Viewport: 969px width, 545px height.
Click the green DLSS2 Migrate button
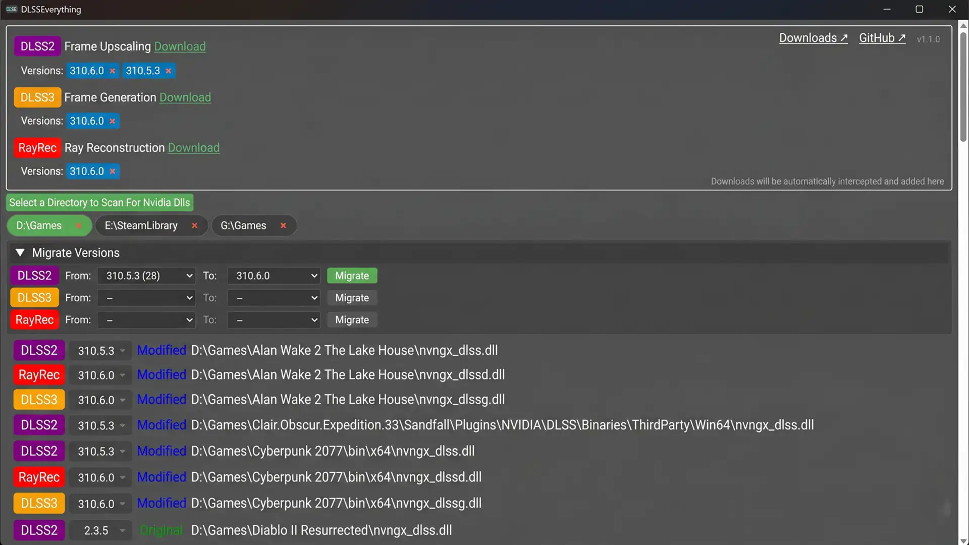pos(352,276)
